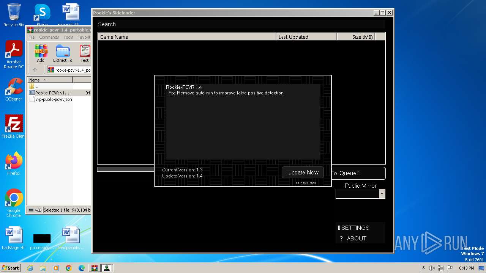The width and height of the screenshot is (486, 273).
Task: Open FileZilla Client desktop icon
Action: tap(14, 127)
